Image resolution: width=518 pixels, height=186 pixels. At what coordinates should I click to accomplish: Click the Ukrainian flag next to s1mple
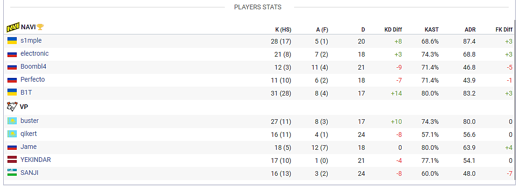(x=12, y=41)
